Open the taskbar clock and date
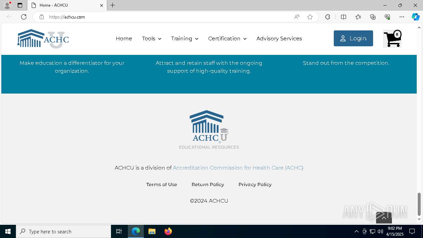423x238 pixels. [395, 231]
